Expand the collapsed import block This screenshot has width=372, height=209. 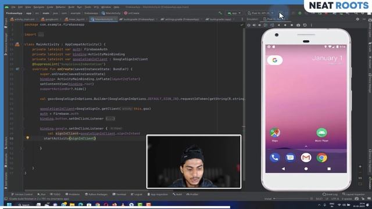[x=41, y=35]
